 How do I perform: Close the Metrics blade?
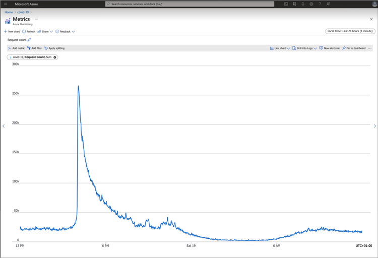click(x=371, y=19)
